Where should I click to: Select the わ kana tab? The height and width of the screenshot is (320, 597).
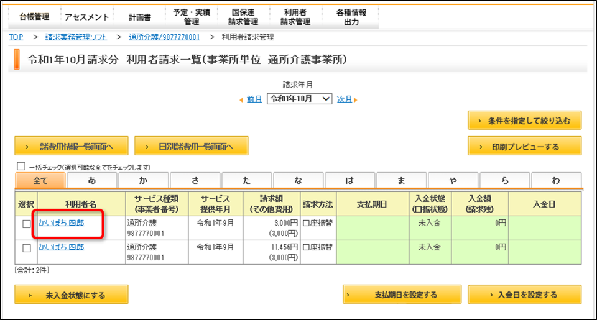click(556, 180)
